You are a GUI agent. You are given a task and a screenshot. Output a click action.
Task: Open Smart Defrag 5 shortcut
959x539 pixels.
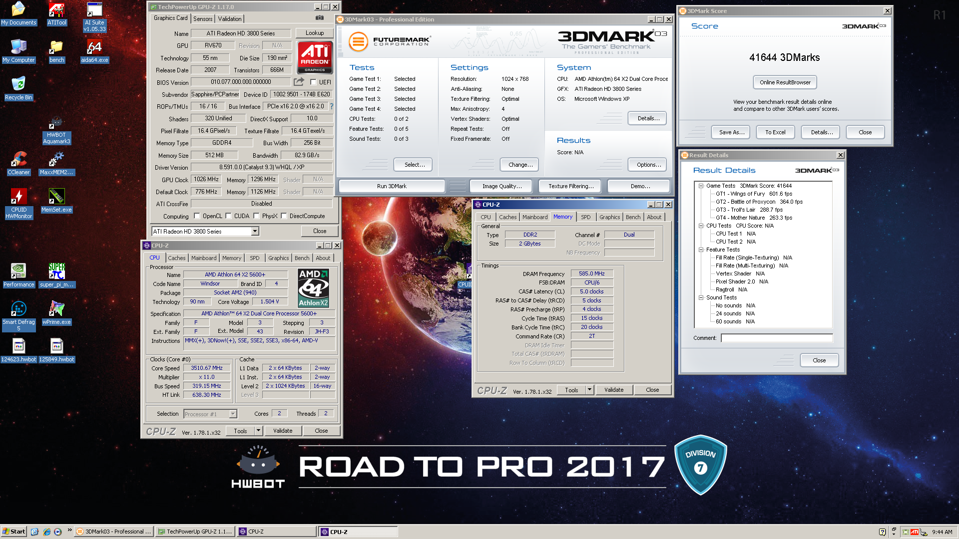(18, 316)
